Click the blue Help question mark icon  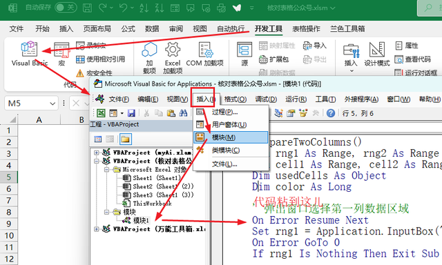331,113
